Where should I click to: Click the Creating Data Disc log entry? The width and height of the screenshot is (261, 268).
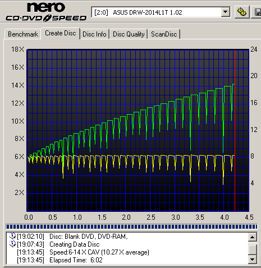point(74,244)
